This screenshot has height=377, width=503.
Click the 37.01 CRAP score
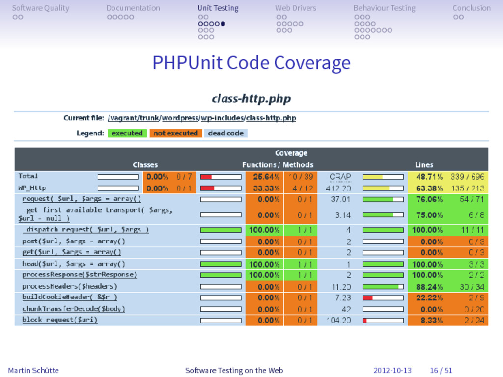point(341,199)
